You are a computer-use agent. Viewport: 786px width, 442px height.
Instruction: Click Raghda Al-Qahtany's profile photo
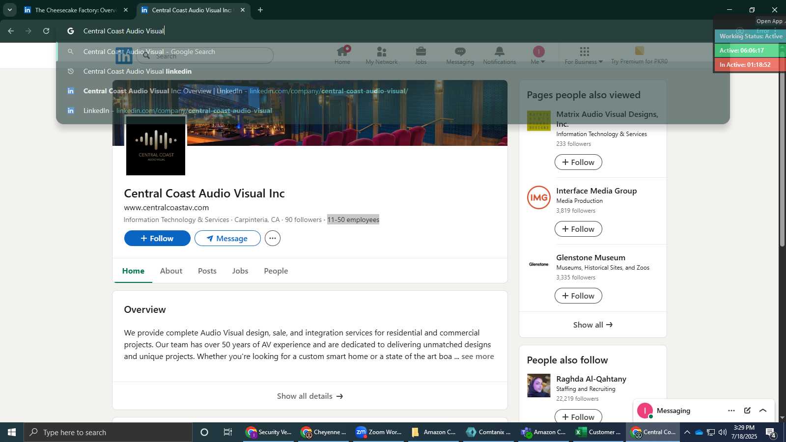(x=539, y=386)
